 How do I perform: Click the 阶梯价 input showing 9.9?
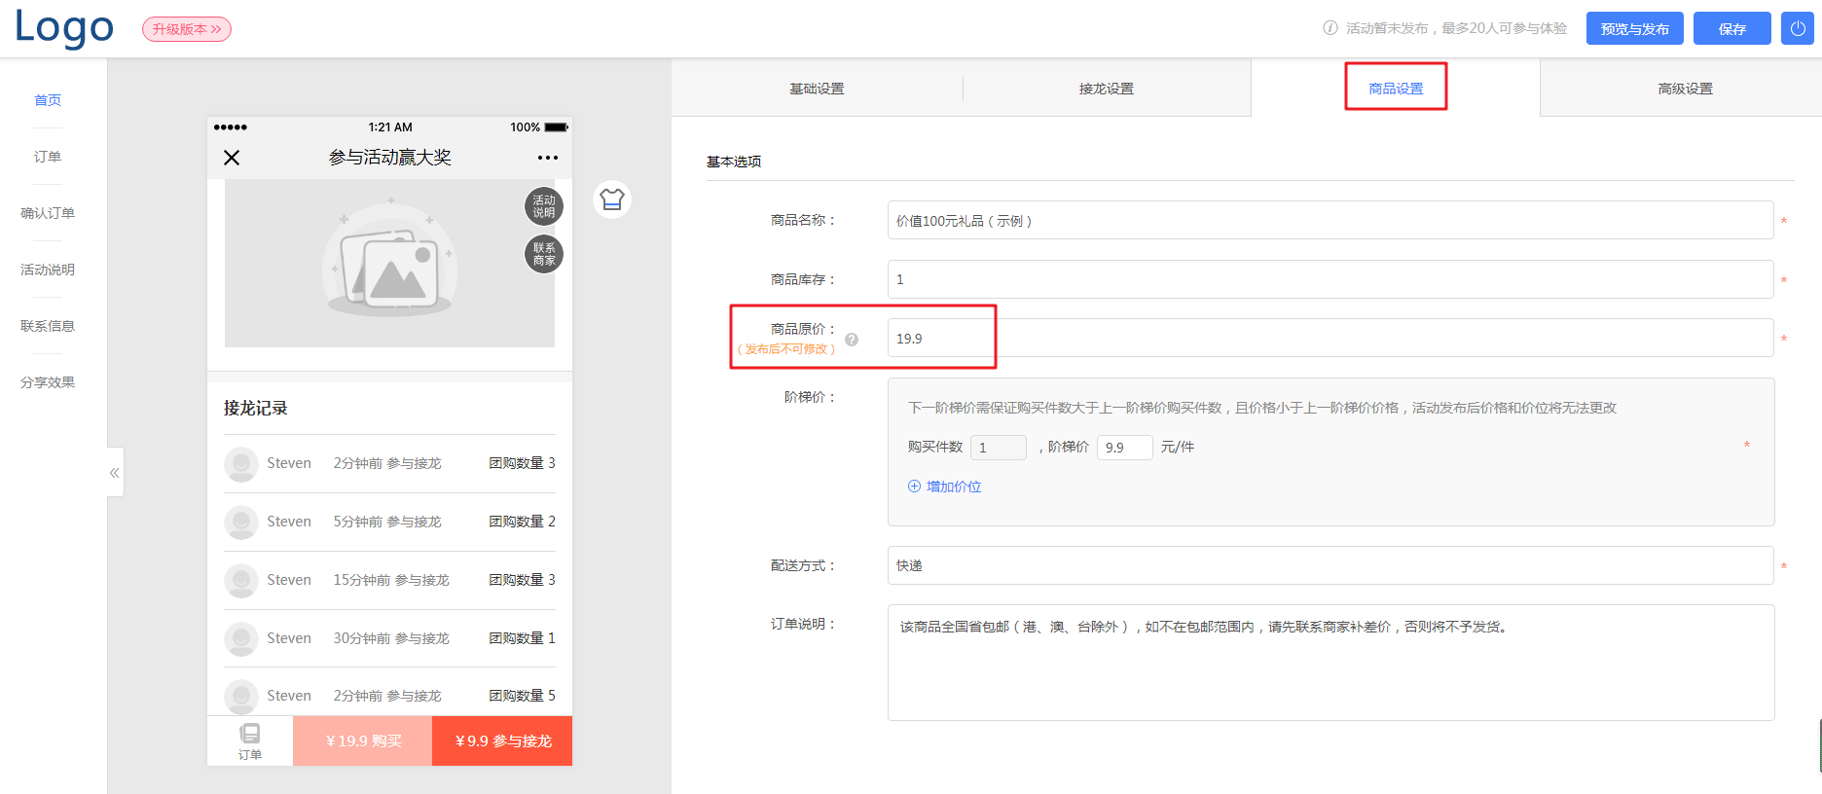point(1124,448)
